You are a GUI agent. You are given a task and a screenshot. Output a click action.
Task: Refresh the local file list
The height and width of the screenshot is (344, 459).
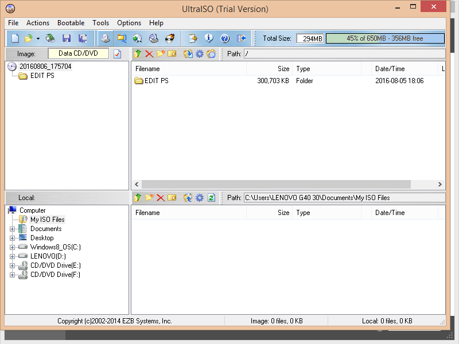pos(211,198)
